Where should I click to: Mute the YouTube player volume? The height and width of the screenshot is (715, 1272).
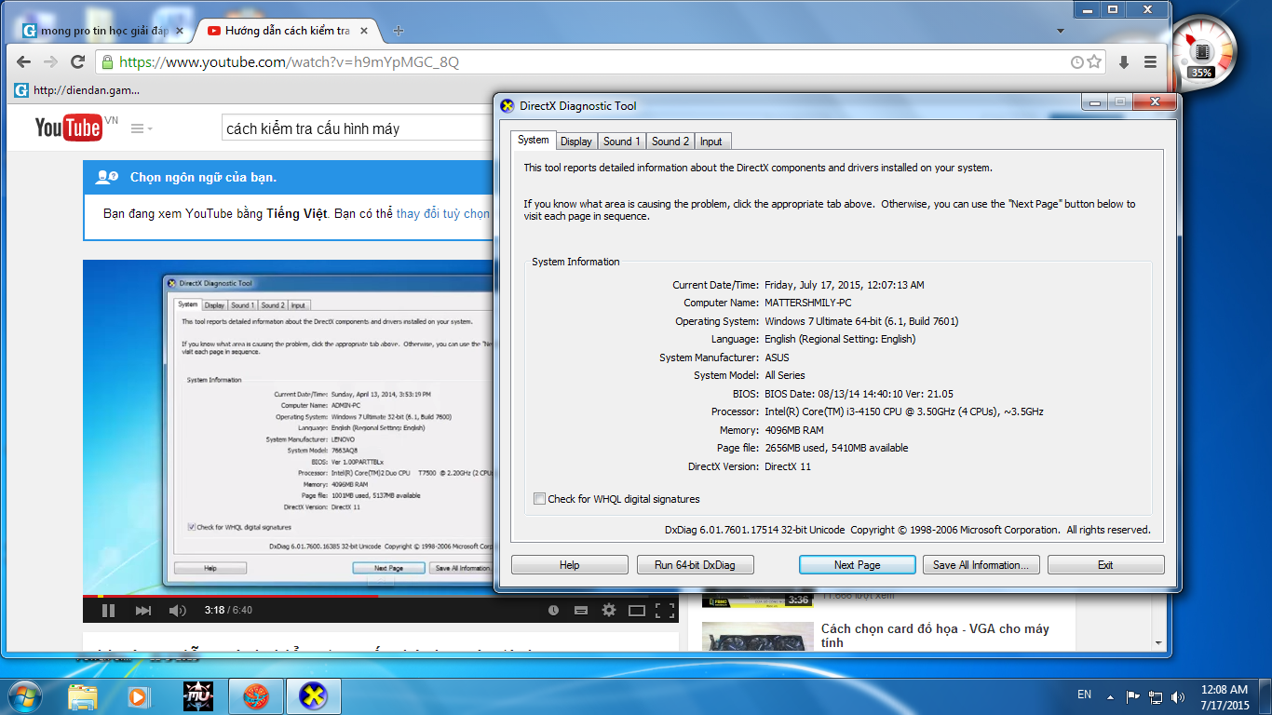click(177, 611)
